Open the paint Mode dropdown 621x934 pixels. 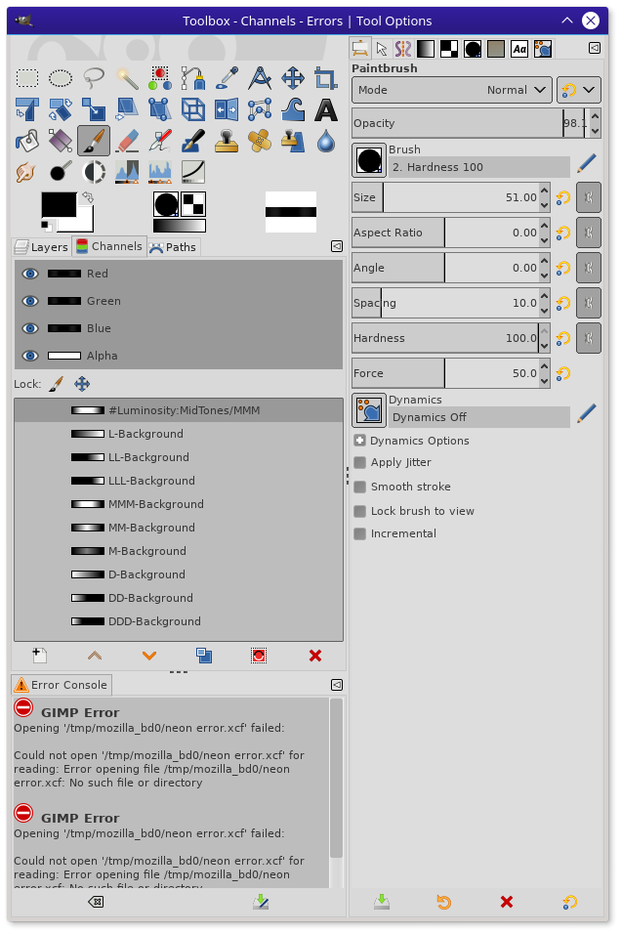452,90
